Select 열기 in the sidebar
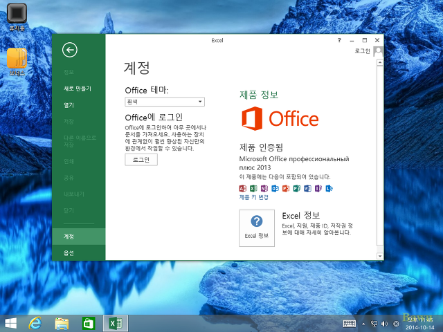 point(69,105)
